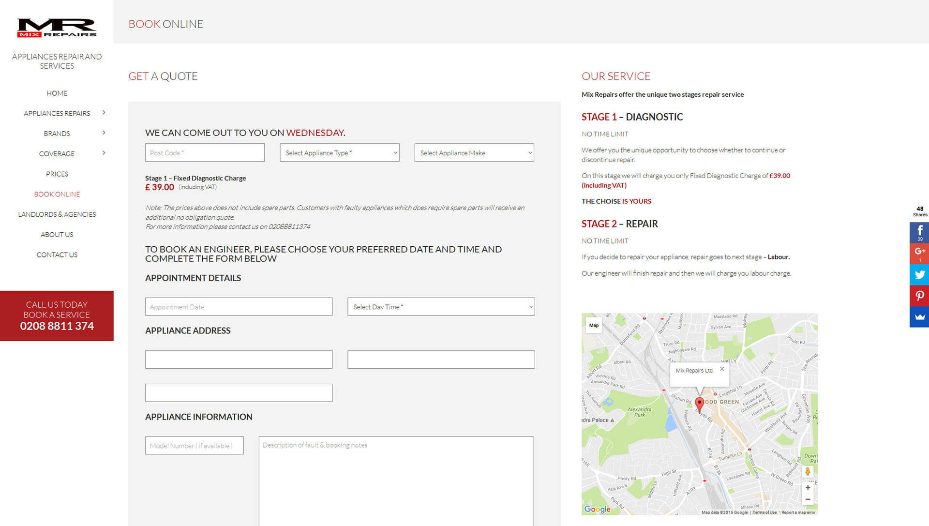Expand Appliances Repairs submenu arrow
This screenshot has width=929, height=526.
[x=104, y=113]
